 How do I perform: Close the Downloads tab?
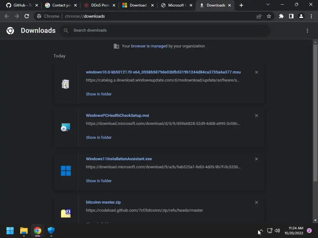coord(229,5)
